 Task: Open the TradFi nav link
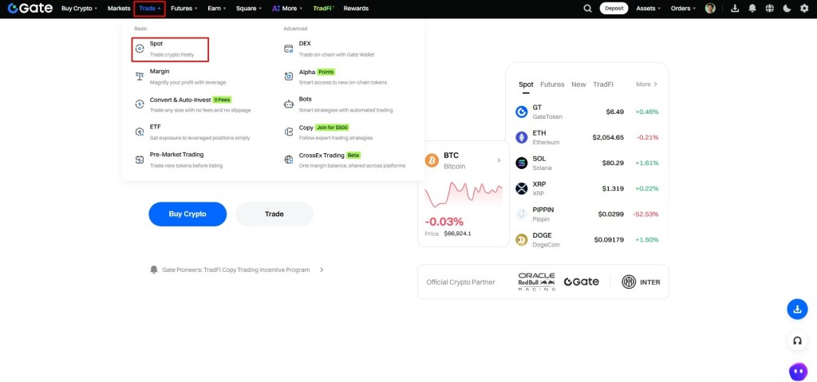(324, 8)
